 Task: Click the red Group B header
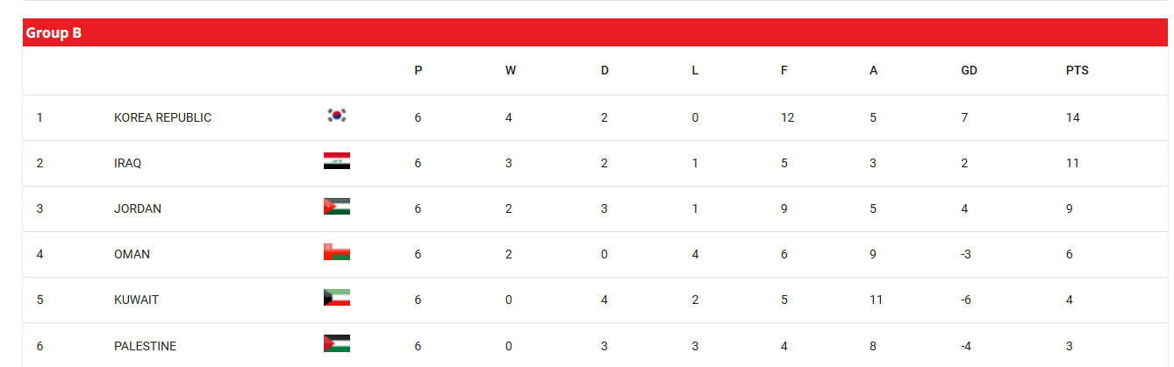[595, 32]
